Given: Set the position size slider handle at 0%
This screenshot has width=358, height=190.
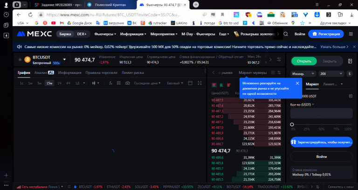Looking at the screenshot, I should coord(292,124).
